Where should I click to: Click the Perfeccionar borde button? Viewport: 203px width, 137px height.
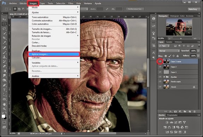tap(135, 9)
